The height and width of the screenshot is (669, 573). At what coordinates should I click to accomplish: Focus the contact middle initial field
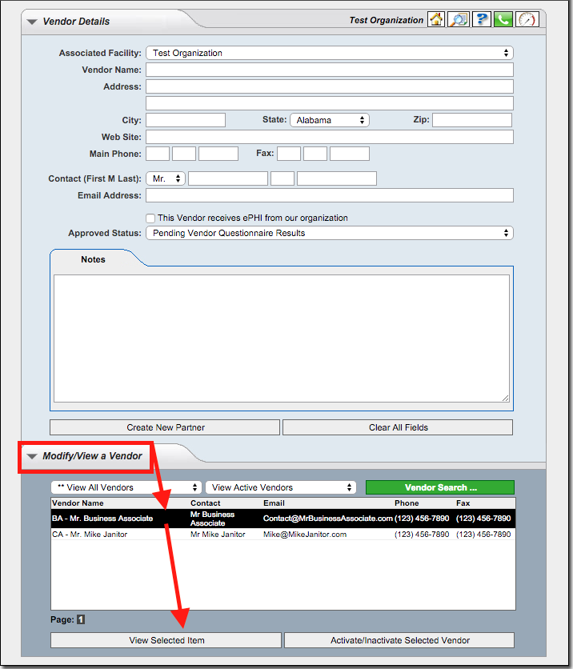(282, 178)
